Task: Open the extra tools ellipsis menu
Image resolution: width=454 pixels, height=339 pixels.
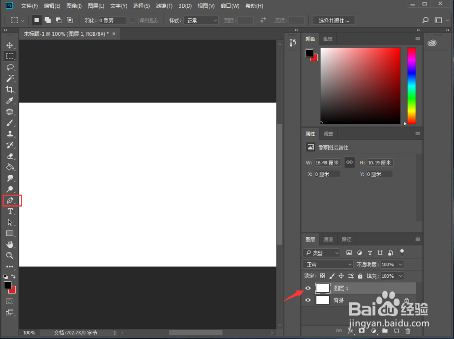Action: 10,266
